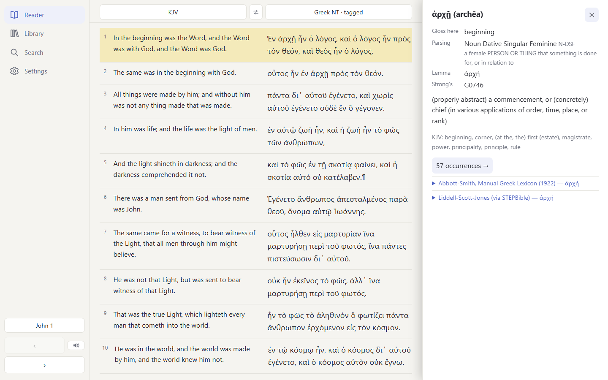Select the Search sidebar label

click(x=34, y=53)
